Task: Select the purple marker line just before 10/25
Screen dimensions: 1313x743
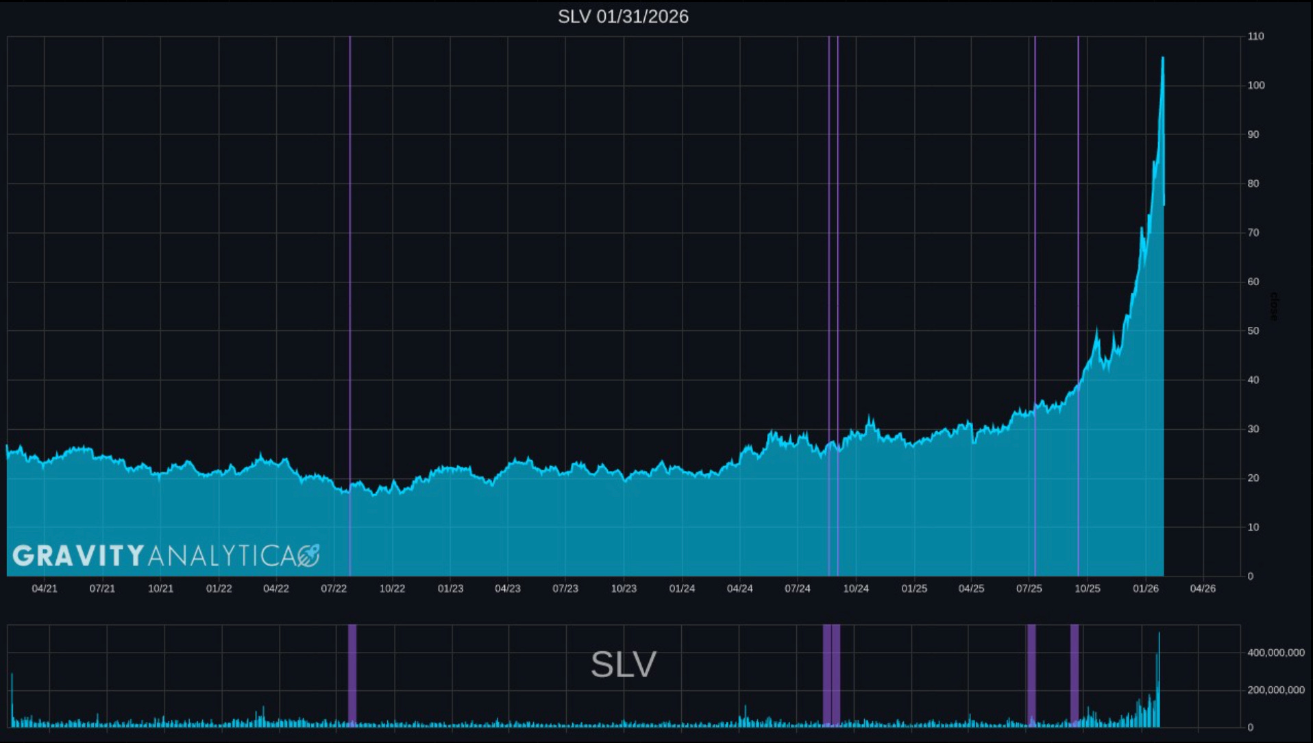Action: pyautogui.click(x=1078, y=306)
